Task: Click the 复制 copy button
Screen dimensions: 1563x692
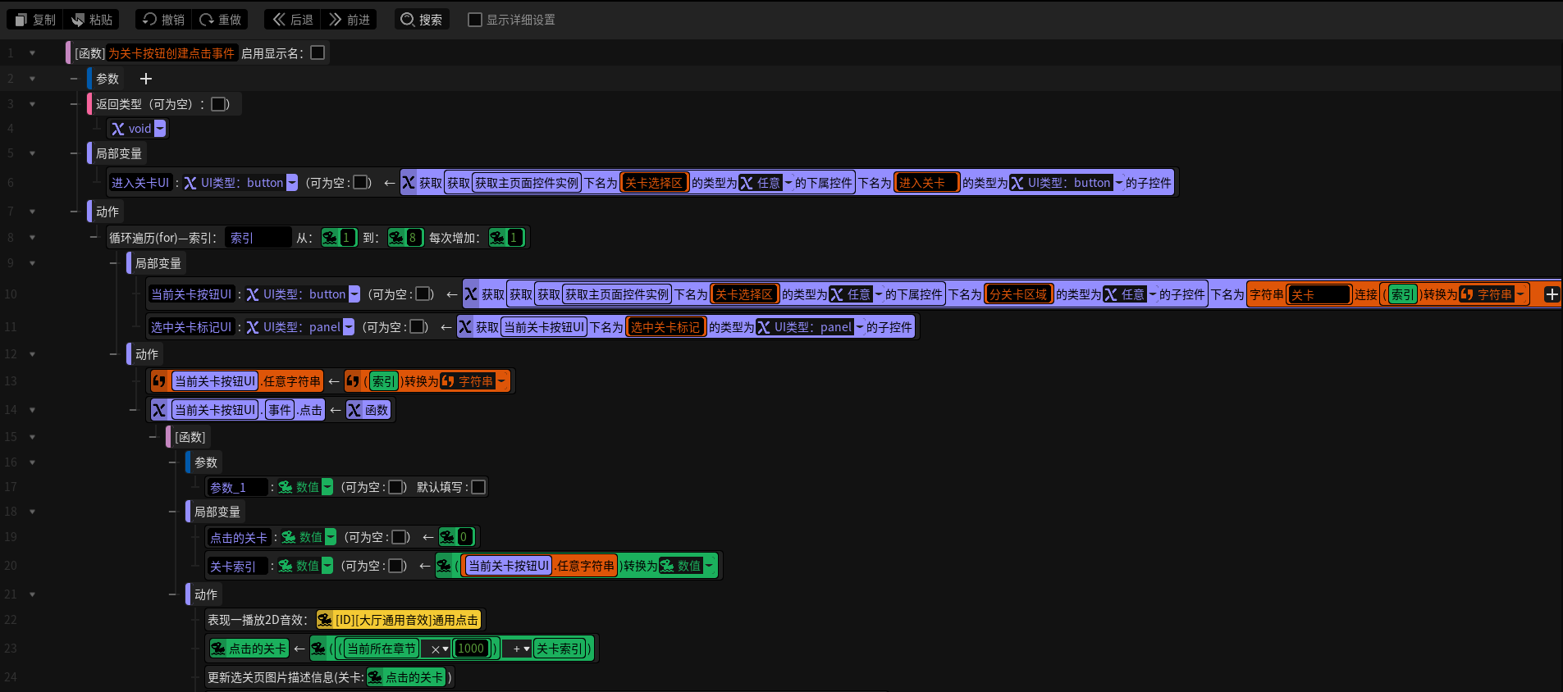Action: pos(35,20)
